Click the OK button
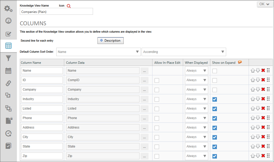 (x=265, y=4)
